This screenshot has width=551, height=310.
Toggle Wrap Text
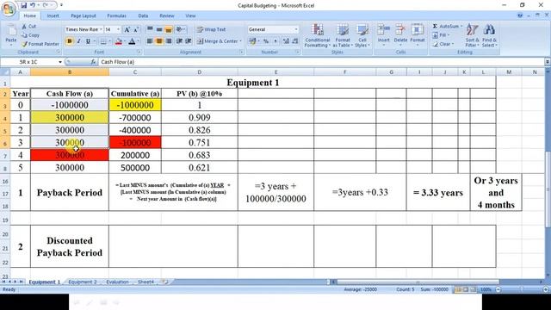tap(211, 29)
